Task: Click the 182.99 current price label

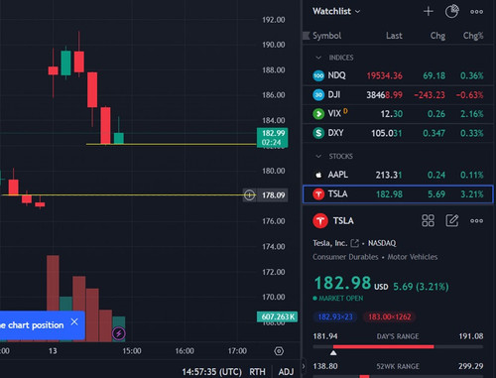Action: pos(272,138)
